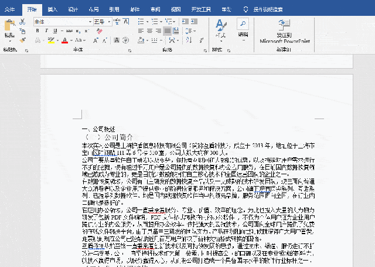
Task: Open the Styles pane launcher
Action: pyautogui.click(x=229, y=50)
